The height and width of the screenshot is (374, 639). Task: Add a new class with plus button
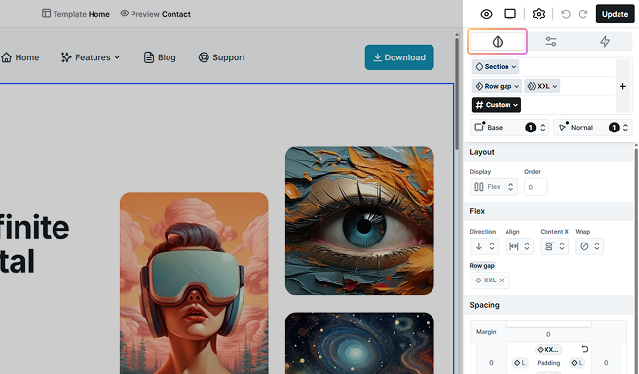coord(622,86)
